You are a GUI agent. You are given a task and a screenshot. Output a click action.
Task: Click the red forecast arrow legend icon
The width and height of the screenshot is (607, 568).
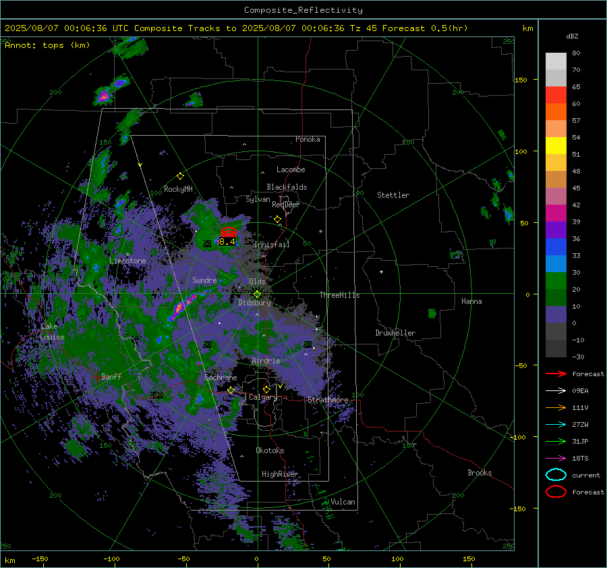click(556, 373)
